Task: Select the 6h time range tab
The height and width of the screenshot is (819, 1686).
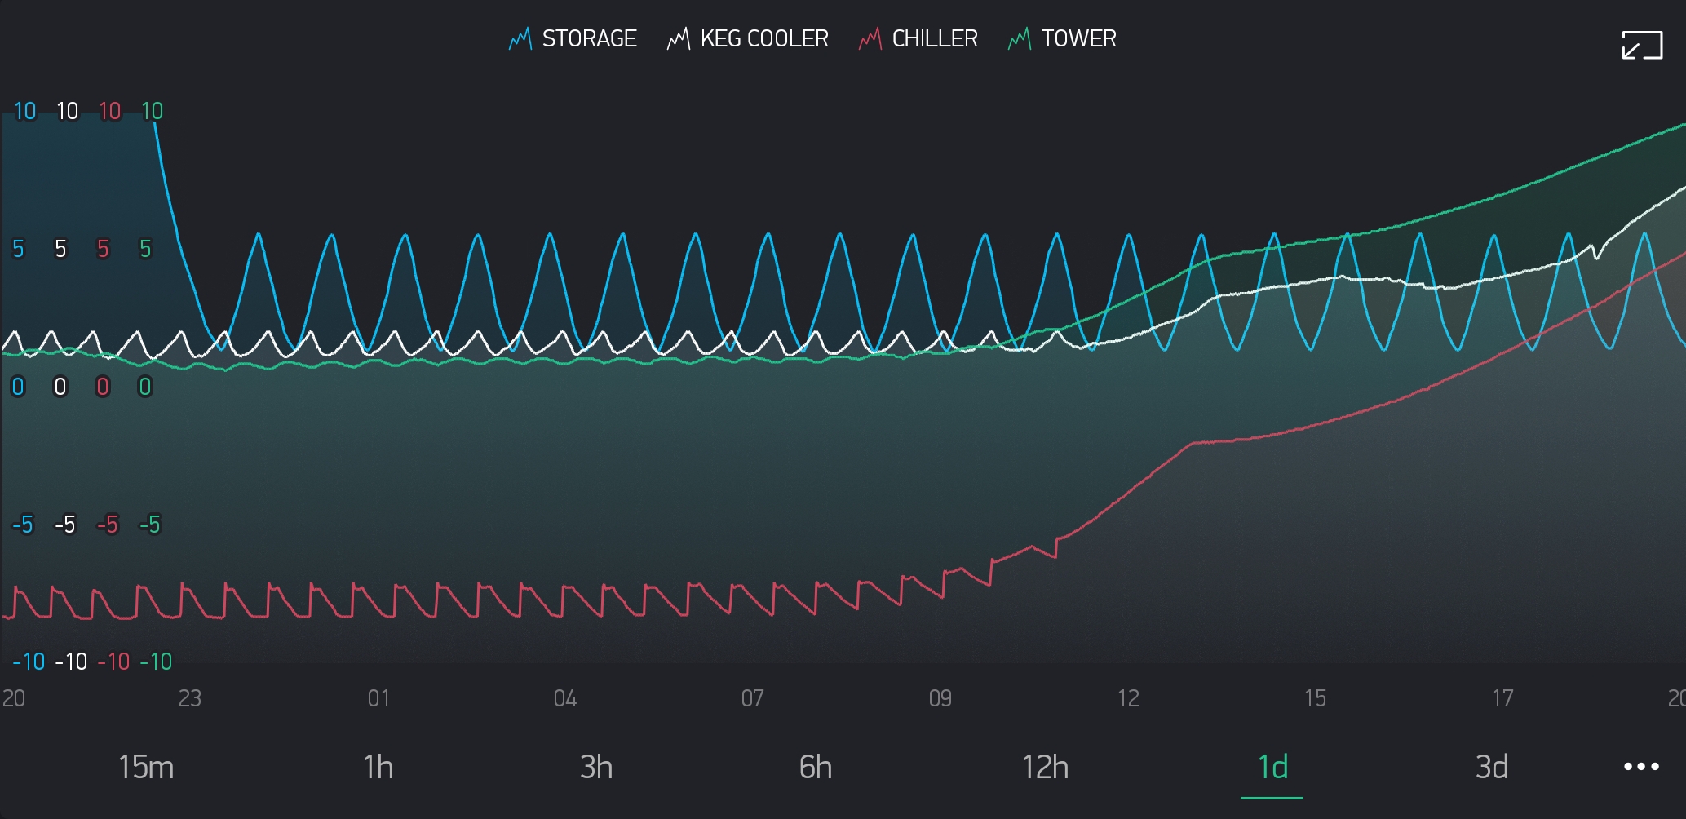Action: coord(815,767)
